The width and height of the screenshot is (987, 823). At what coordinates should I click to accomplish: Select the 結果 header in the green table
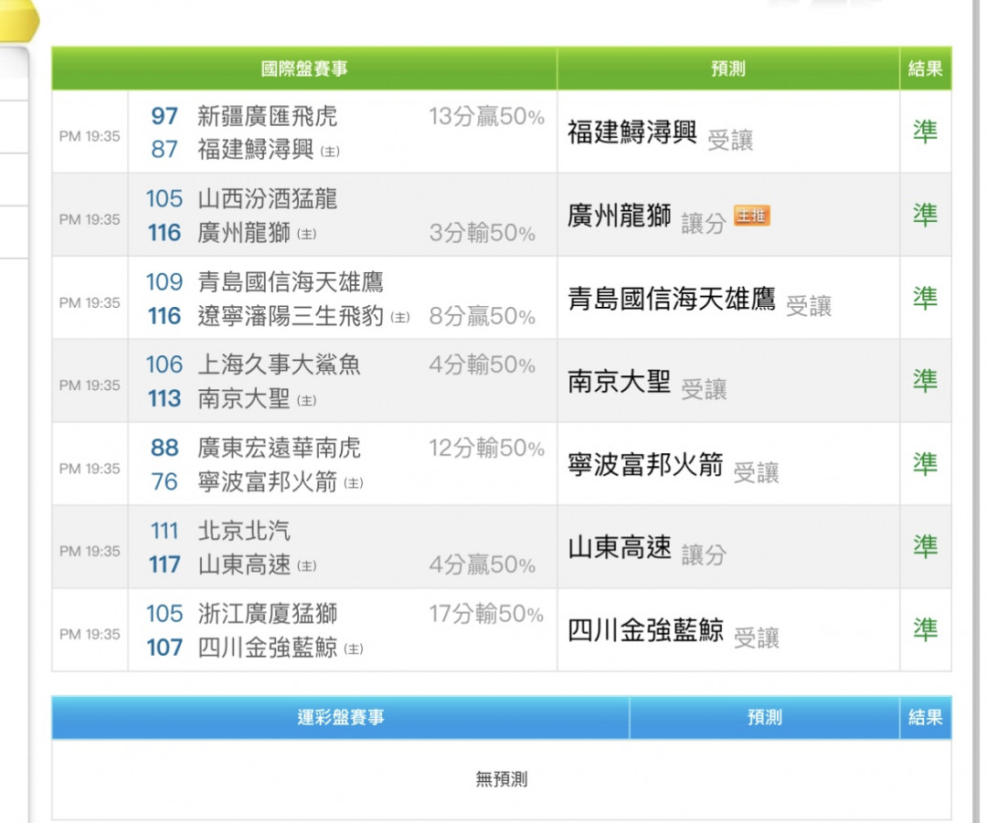coord(925,69)
